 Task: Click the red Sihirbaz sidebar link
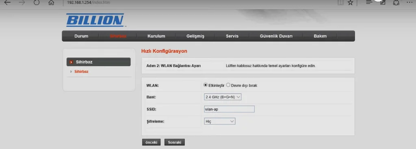[81, 72]
